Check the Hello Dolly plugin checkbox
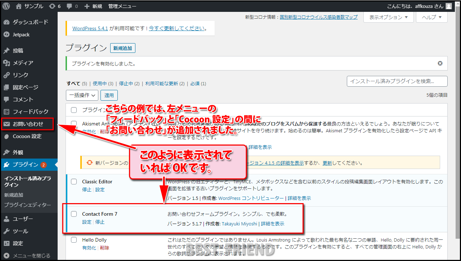Viewport: 461px width, 261px height. tap(74, 240)
